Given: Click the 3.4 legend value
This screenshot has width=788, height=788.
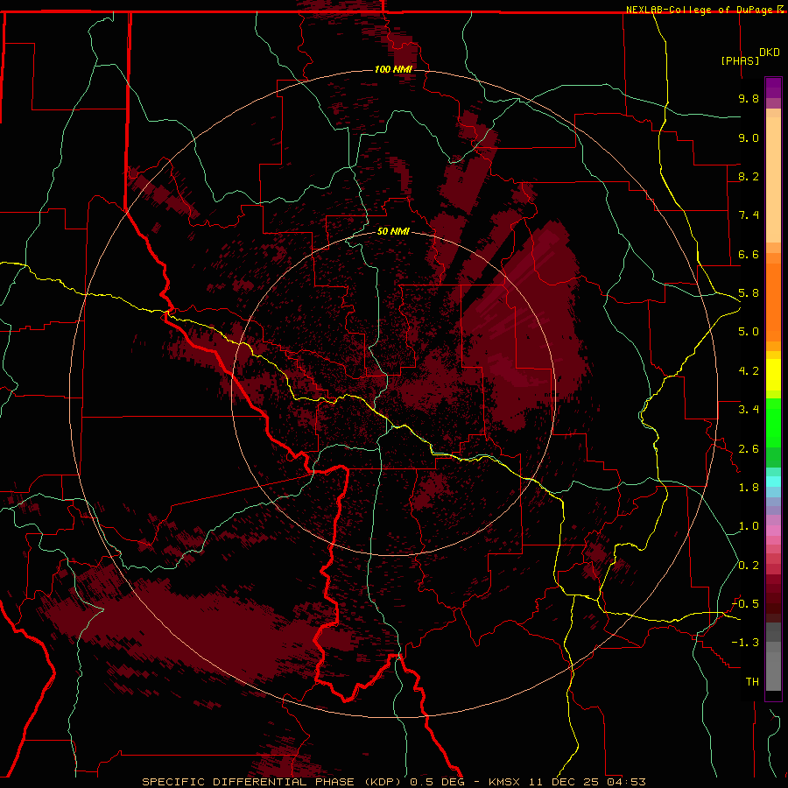Looking at the screenshot, I should tap(749, 410).
